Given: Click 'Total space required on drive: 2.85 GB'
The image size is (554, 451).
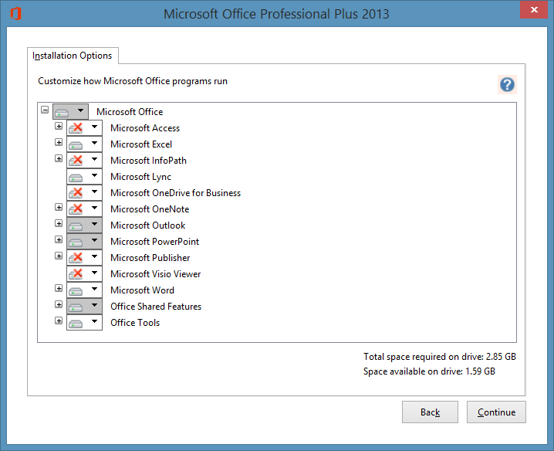Looking at the screenshot, I should pyautogui.click(x=440, y=357).
